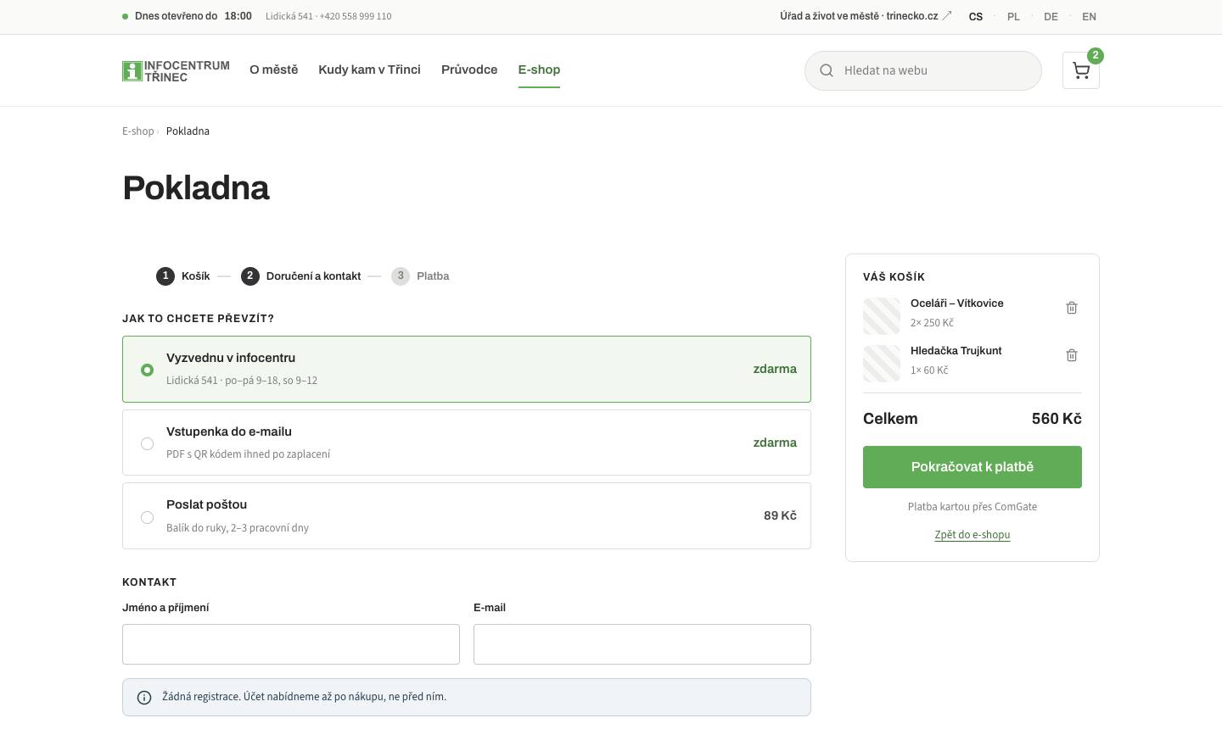The height and width of the screenshot is (746, 1222).
Task: Select CS language option
Action: (976, 16)
